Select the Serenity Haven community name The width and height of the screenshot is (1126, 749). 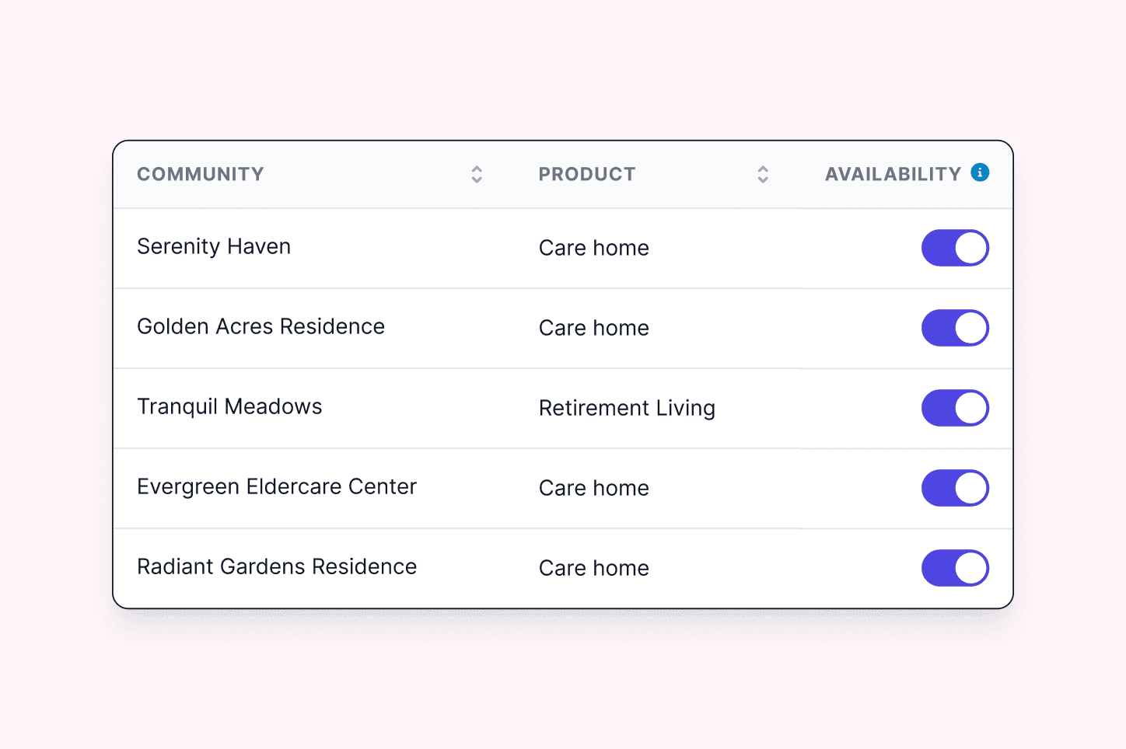coord(214,247)
